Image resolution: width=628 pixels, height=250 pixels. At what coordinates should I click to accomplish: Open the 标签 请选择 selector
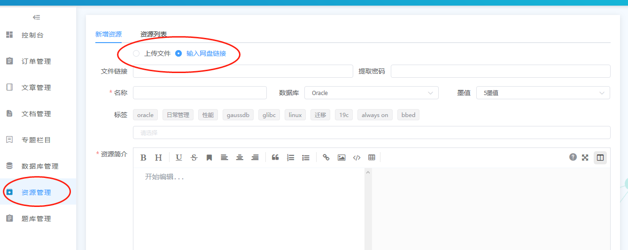[371, 132]
